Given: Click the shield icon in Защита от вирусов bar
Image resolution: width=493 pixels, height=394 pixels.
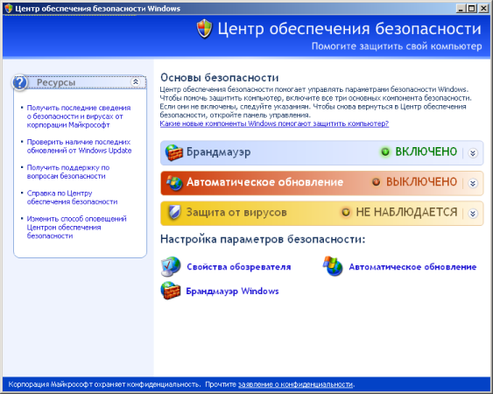Looking at the screenshot, I should (x=174, y=213).
